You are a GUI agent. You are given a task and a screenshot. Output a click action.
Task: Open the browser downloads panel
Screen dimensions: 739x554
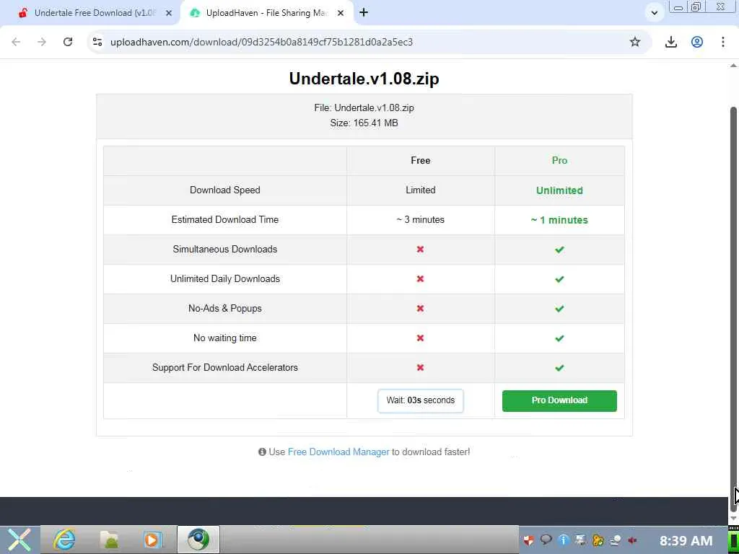pyautogui.click(x=670, y=42)
